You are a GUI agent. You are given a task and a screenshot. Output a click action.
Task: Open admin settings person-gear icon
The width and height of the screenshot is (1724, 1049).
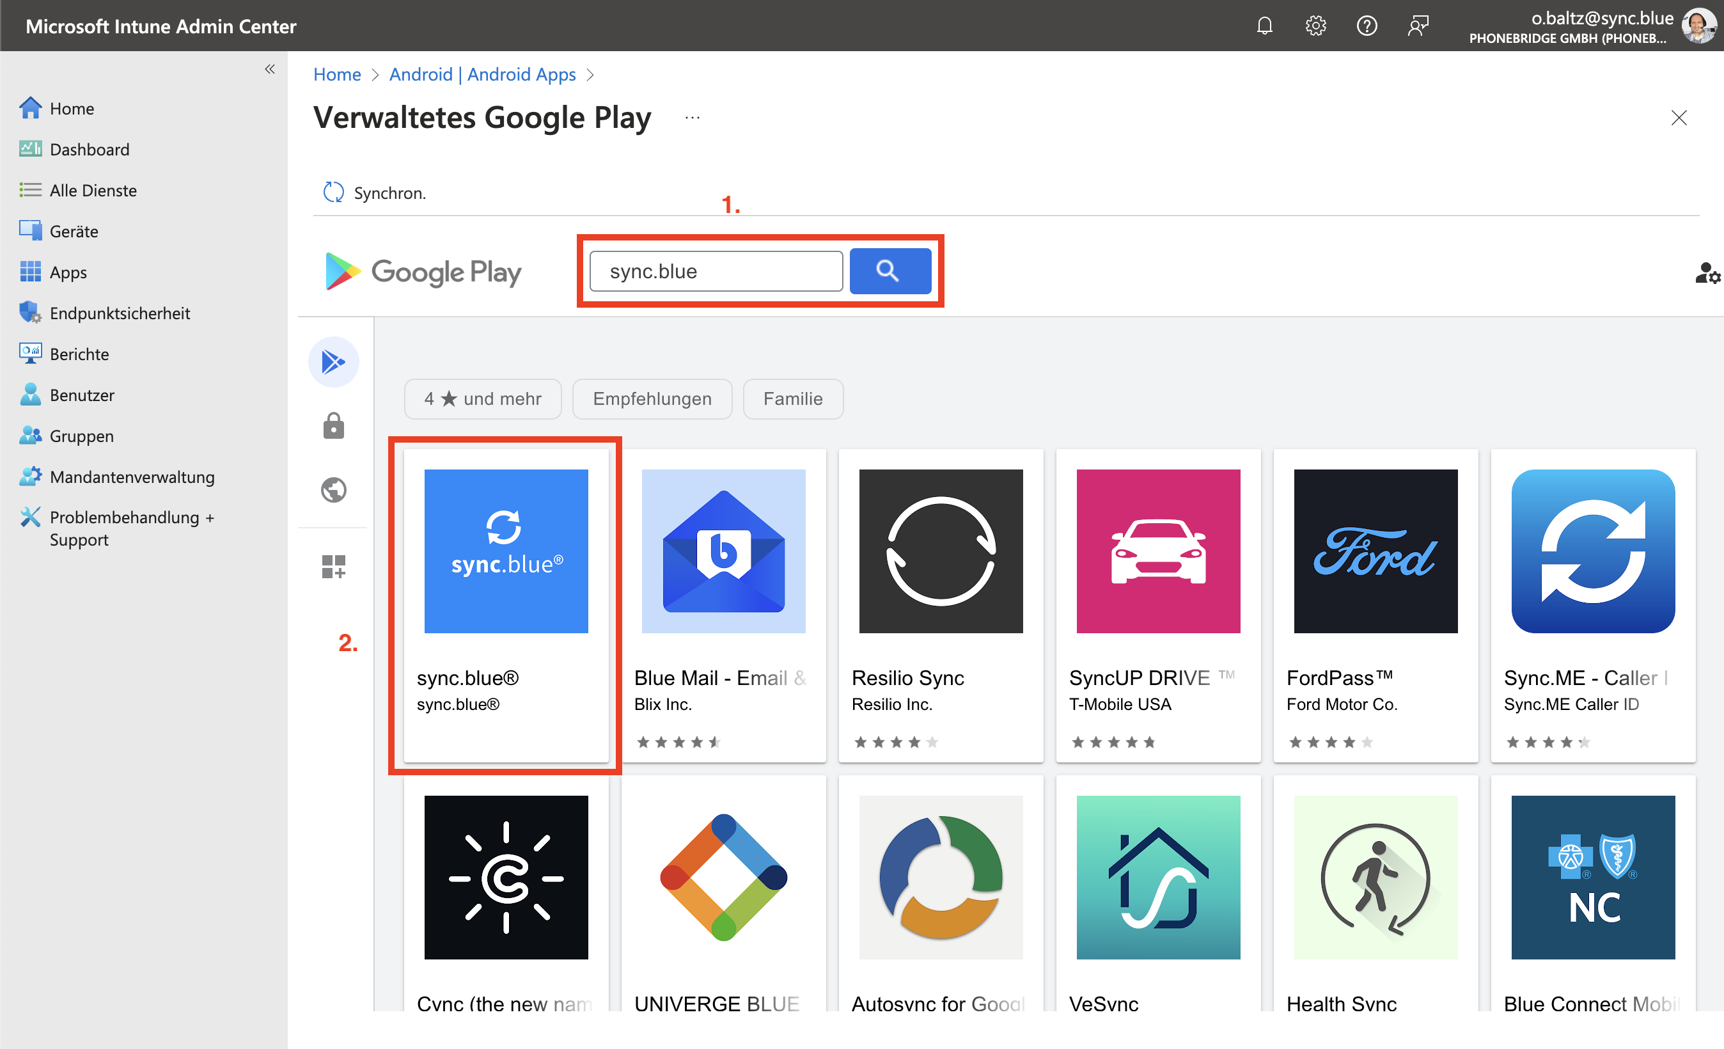click(x=1707, y=272)
